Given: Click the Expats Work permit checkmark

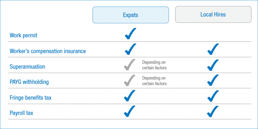Looking at the screenshot, I should (130, 34).
